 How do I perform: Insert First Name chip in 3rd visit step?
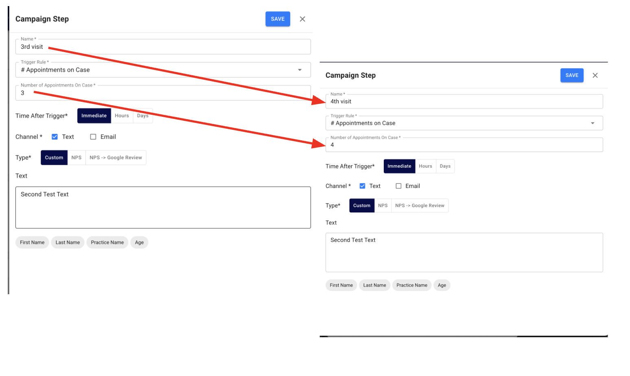[32, 243]
